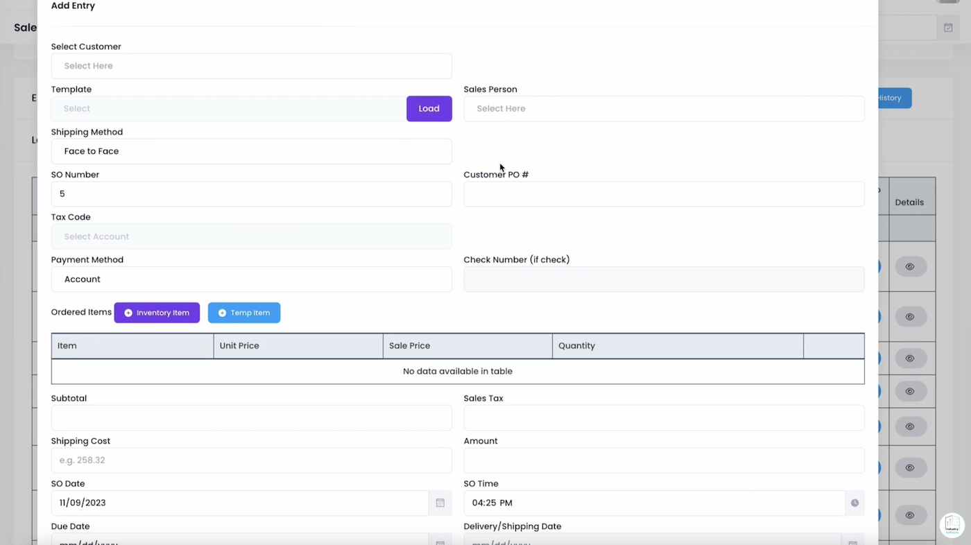971x545 pixels.
Task: Click the second eye icon in Details column
Action: point(909,316)
